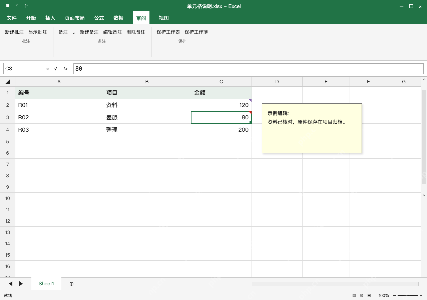The width and height of the screenshot is (427, 300).
Task: Cancel entry with formula bar X icon
Action: click(x=47, y=69)
